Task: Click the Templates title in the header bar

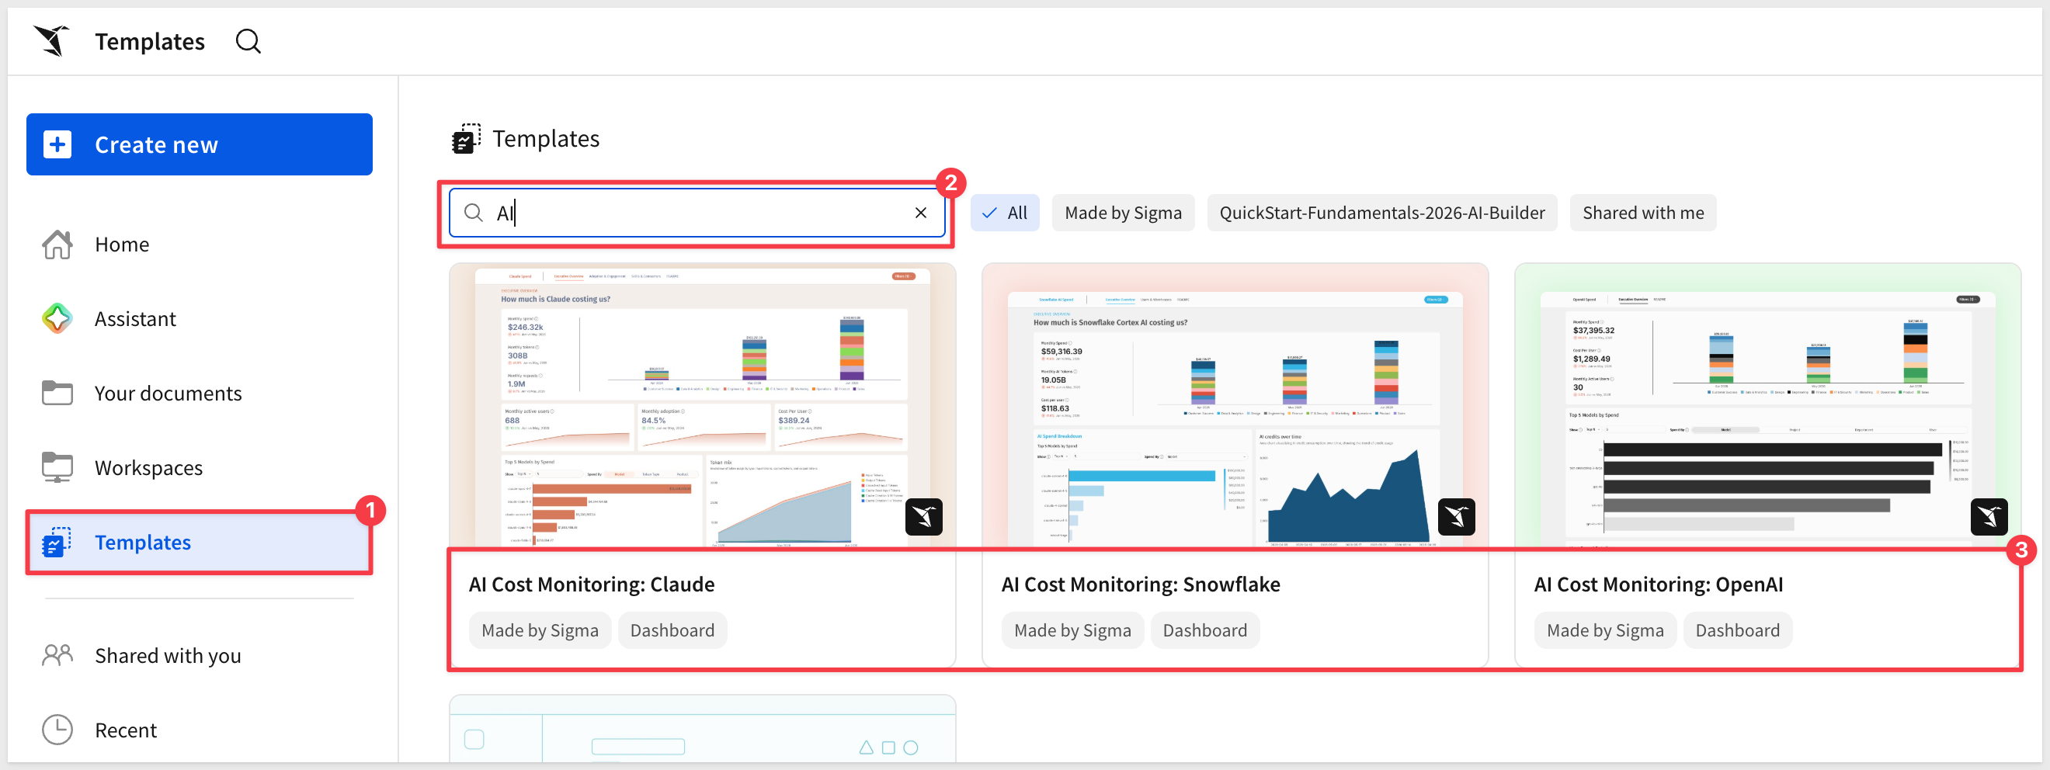Action: click(150, 41)
